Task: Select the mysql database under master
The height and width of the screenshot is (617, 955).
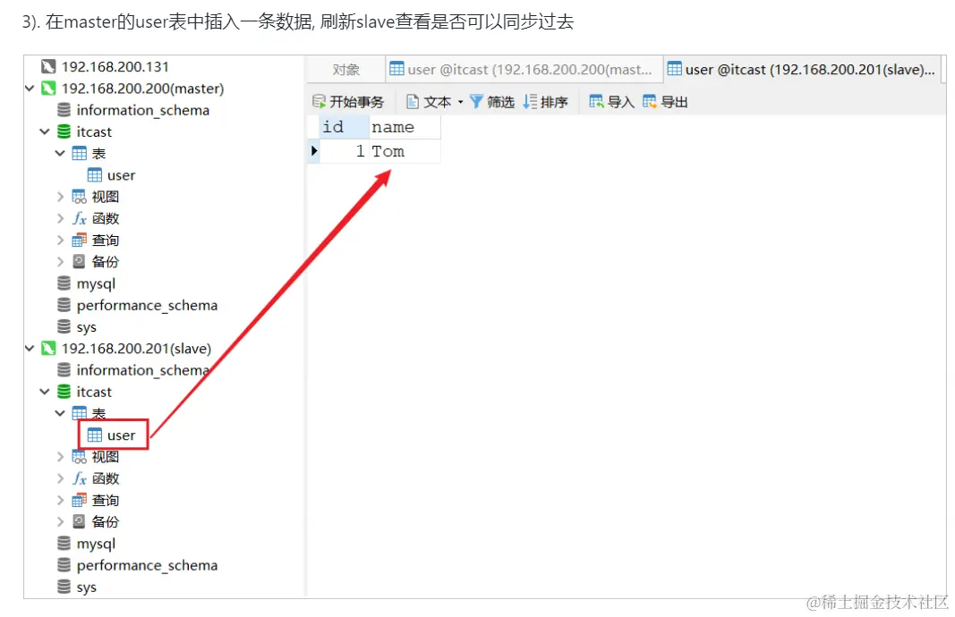Action: (86, 283)
